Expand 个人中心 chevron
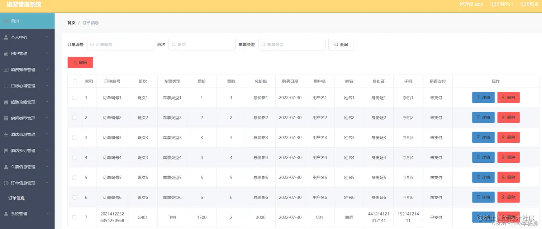The height and width of the screenshot is (229, 542). tap(47, 37)
